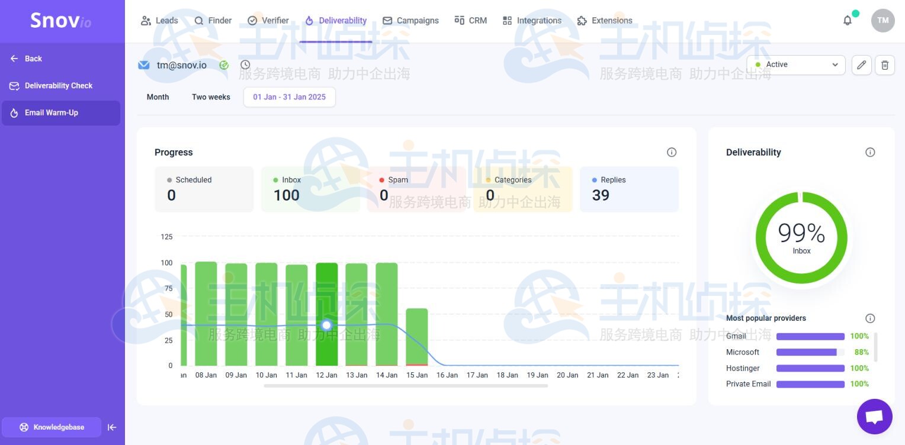Edit the warm-up using the pencil icon
This screenshot has width=905, height=445.
[861, 65]
